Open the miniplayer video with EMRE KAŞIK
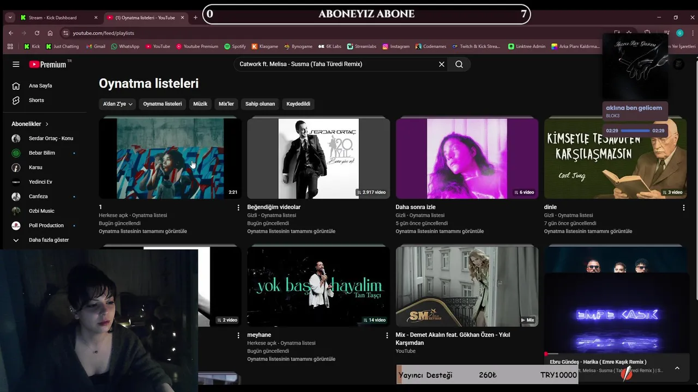This screenshot has width=698, height=392. tap(617, 313)
